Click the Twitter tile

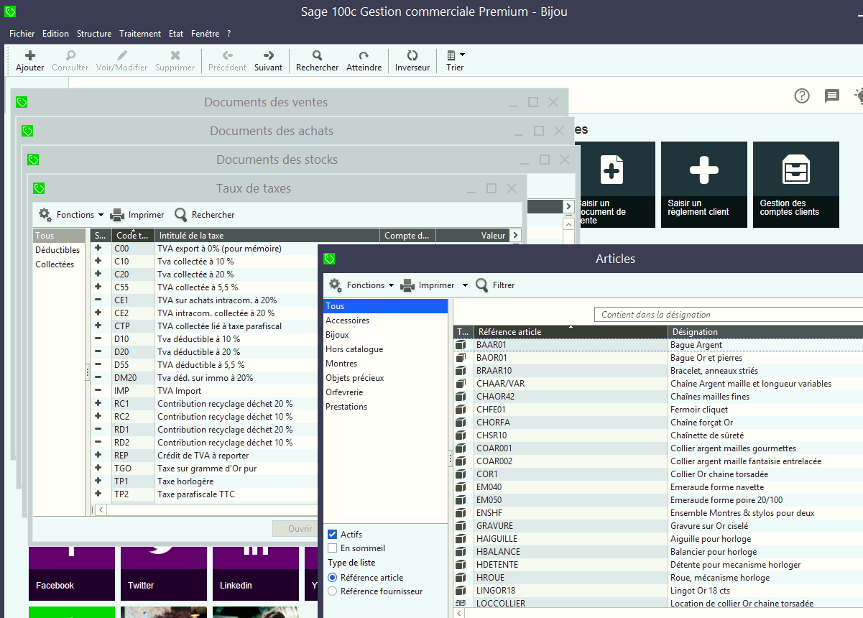[164, 573]
